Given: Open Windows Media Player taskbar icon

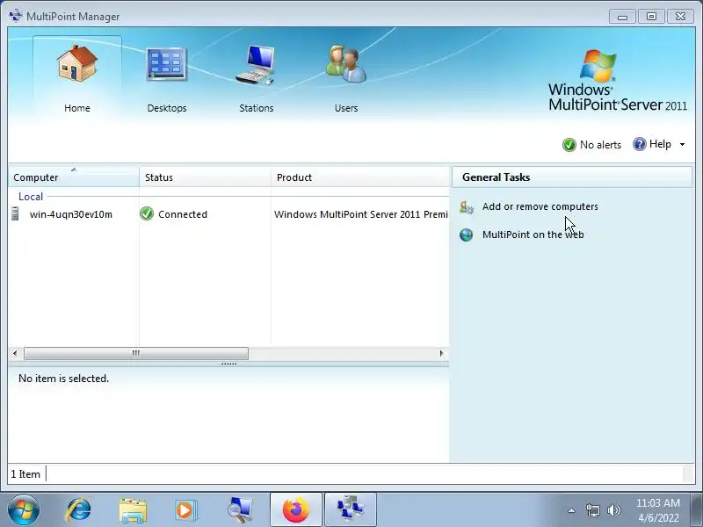Looking at the screenshot, I should [x=186, y=510].
